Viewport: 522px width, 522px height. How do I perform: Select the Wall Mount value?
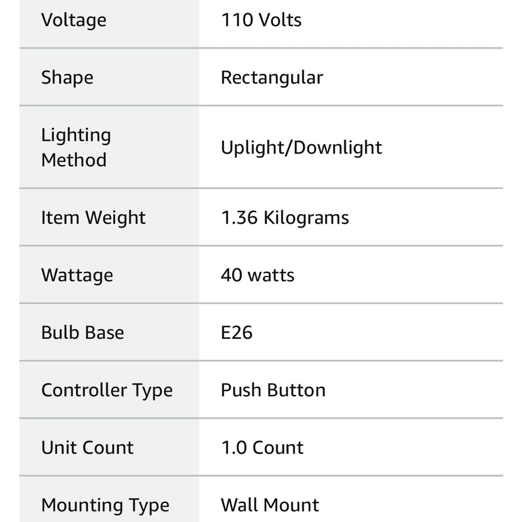coord(270,505)
